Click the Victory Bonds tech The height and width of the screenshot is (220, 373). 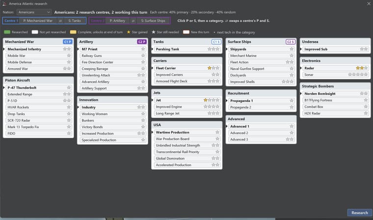(x=113, y=127)
